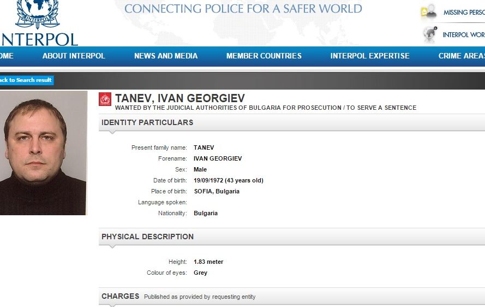Open the Interpol Expertise menu
The width and height of the screenshot is (485, 307).
point(370,56)
